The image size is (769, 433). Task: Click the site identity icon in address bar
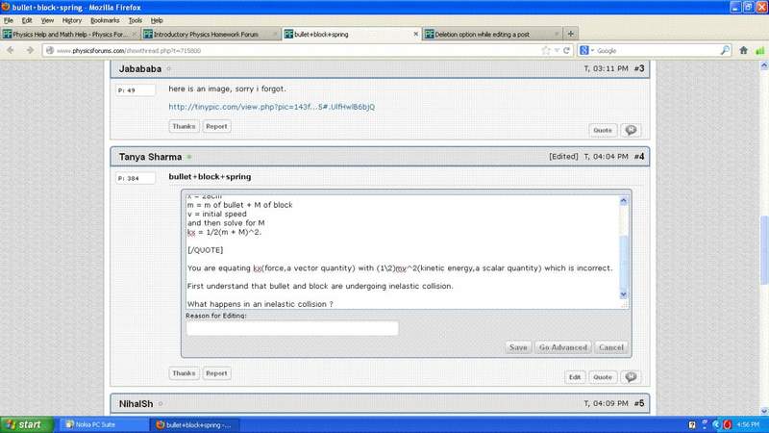[50, 51]
